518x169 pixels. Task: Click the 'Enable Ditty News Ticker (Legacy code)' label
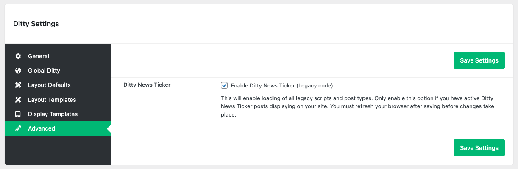click(x=282, y=85)
